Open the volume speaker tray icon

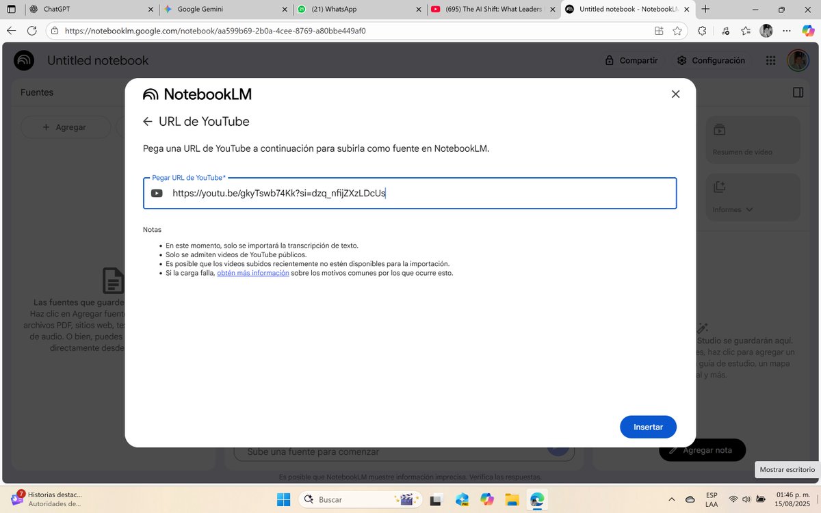click(x=747, y=499)
